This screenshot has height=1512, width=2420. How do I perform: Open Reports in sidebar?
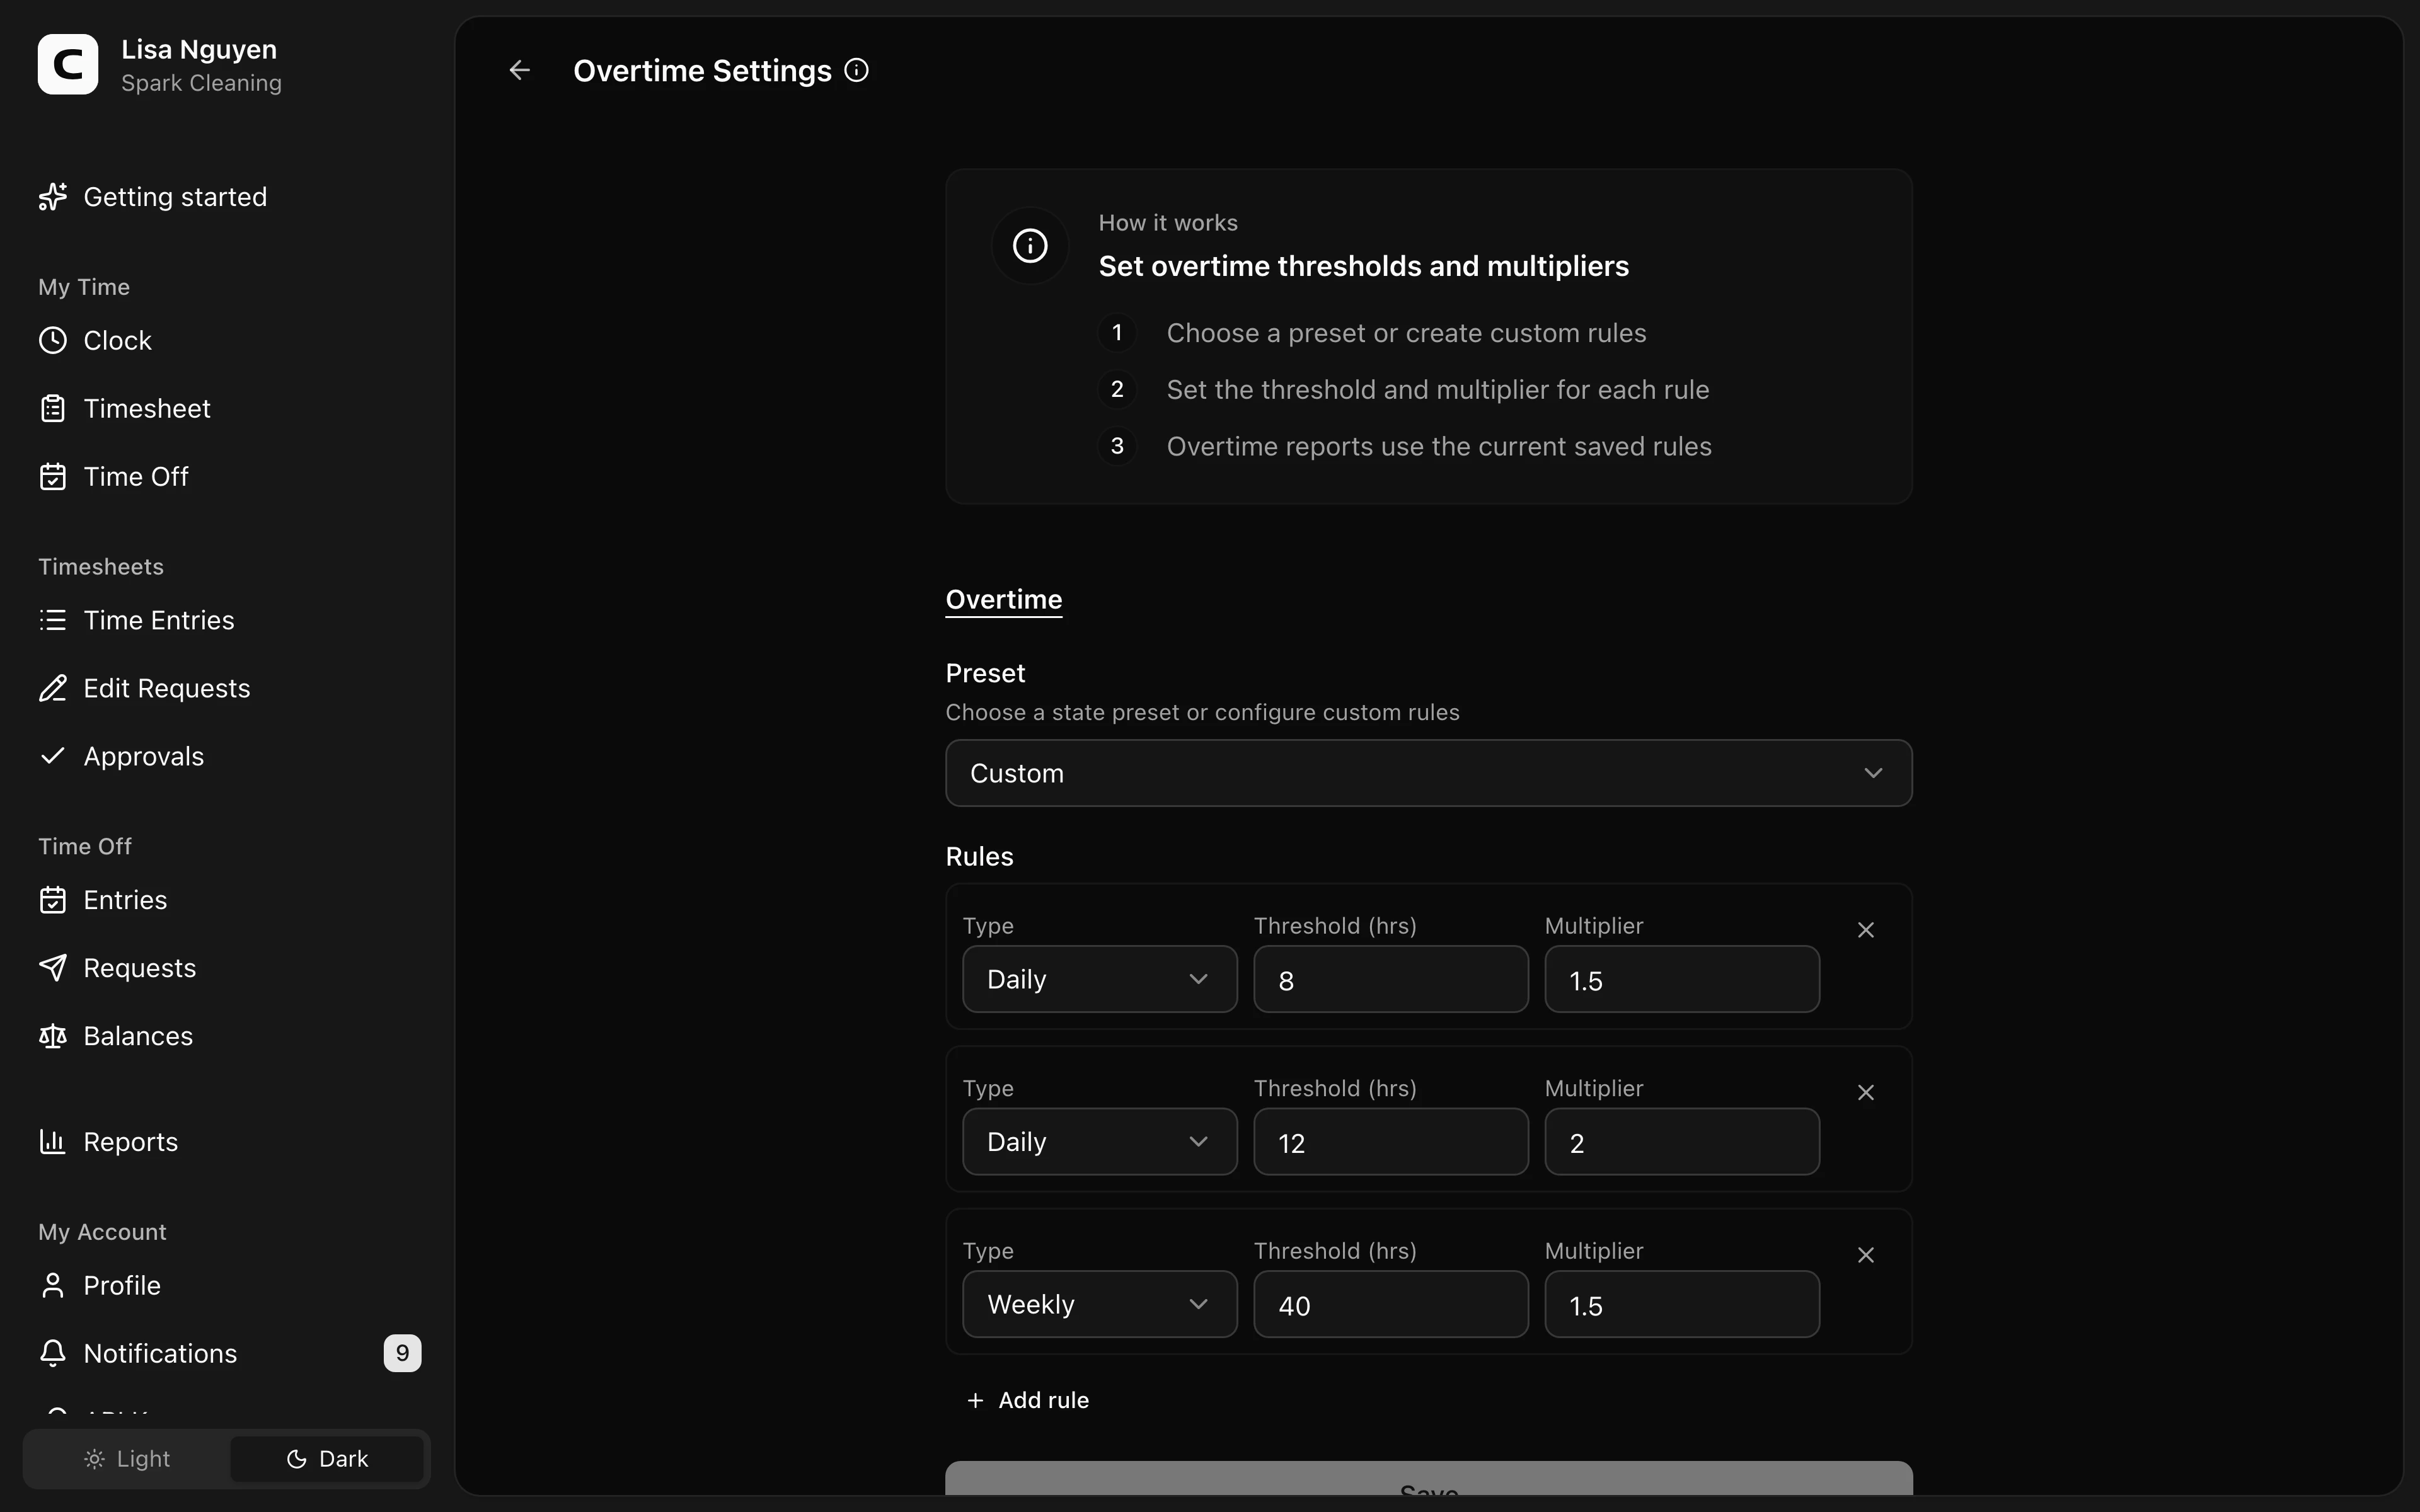[x=131, y=1142]
